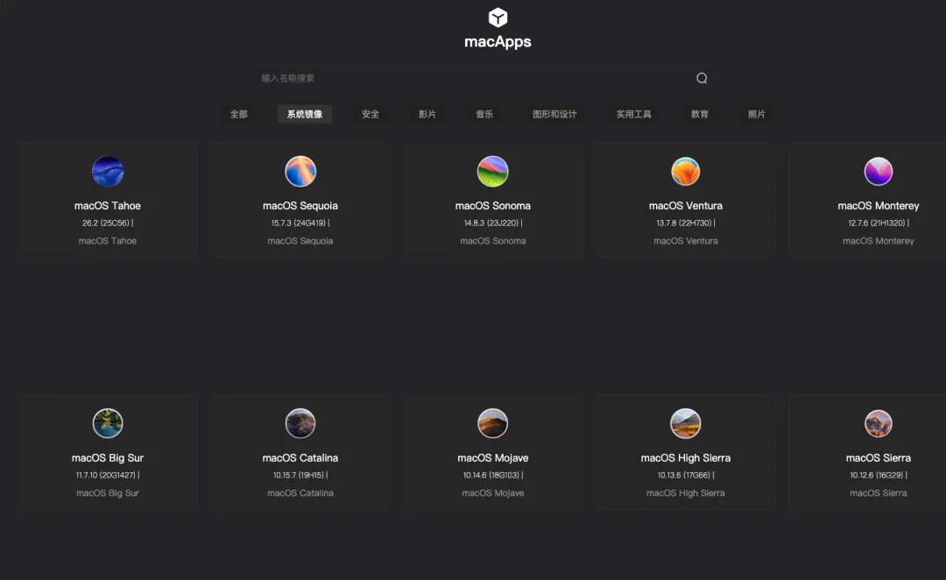Image resolution: width=946 pixels, height=580 pixels.
Task: Click the bold macOS Catalina title
Action: point(300,458)
